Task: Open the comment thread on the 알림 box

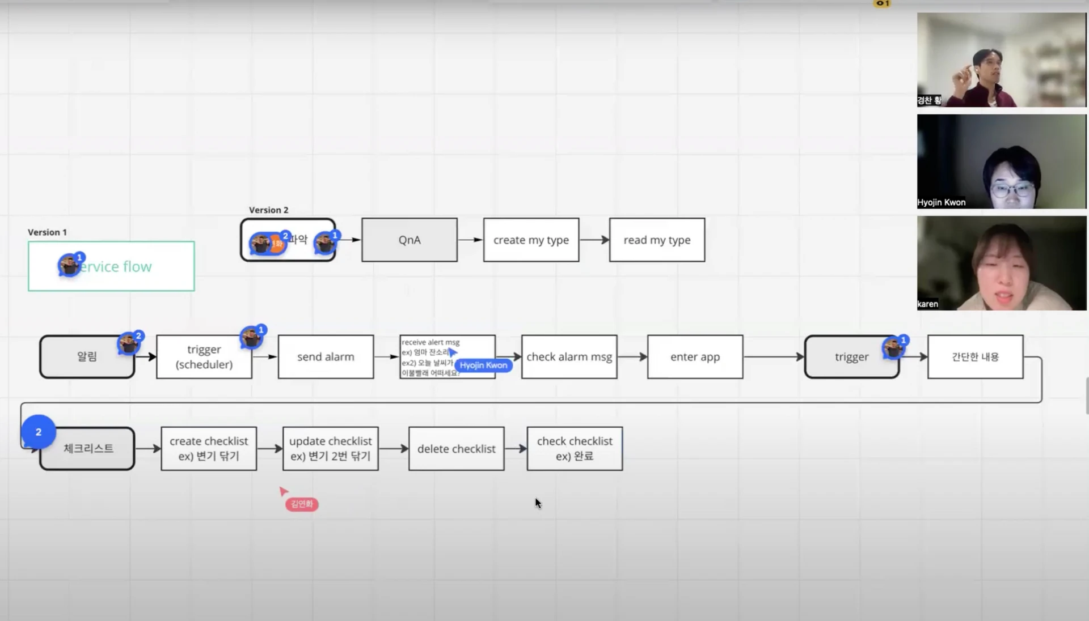Action: 130,343
